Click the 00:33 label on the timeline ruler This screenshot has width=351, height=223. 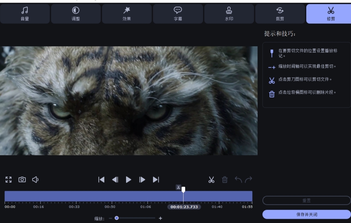point(74,207)
